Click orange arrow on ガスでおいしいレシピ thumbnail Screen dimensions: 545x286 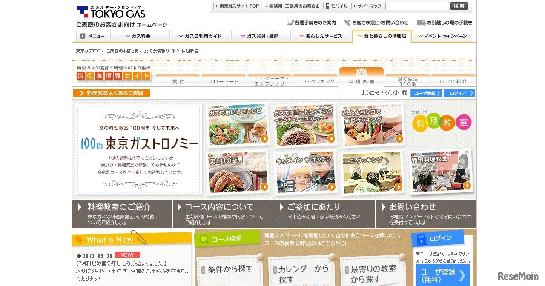tap(264, 138)
